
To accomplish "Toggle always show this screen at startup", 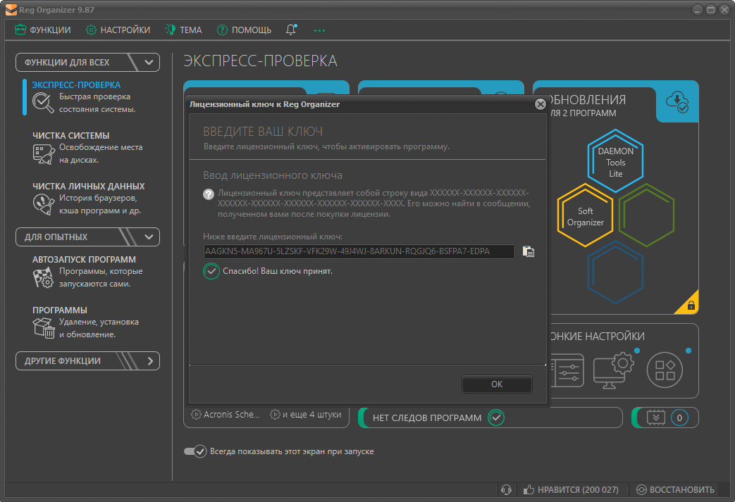I will tap(194, 451).
